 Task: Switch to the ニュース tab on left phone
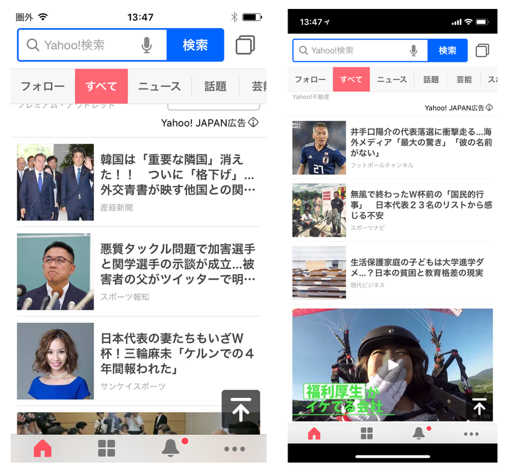tap(160, 86)
